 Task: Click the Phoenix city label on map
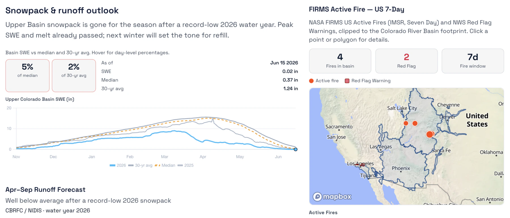(401, 168)
